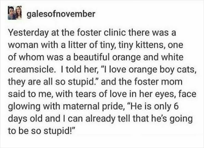The width and height of the screenshot is (204, 148).
Task: Click the galesofnovember profile avatar
Action: click(x=15, y=13)
